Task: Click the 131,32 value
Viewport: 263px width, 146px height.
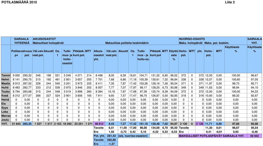Action: (x=155, y=75)
